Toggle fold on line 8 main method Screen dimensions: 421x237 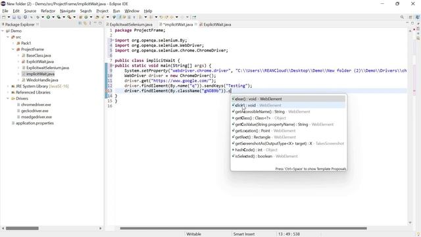point(113,66)
